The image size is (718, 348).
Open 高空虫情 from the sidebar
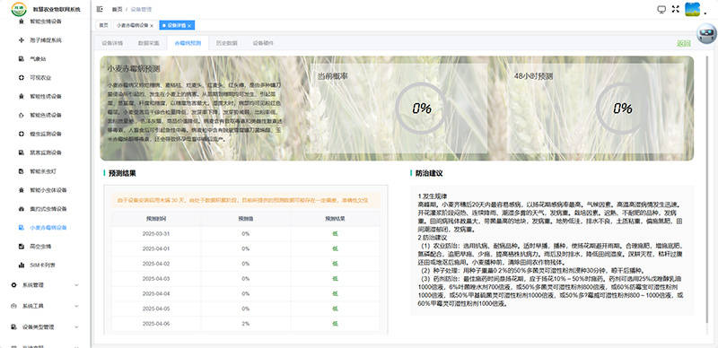point(40,247)
